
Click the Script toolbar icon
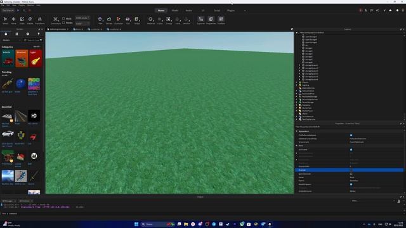coord(137,20)
